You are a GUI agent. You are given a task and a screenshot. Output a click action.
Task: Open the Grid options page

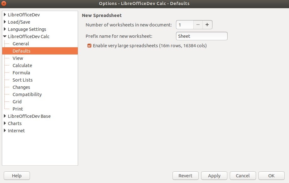(x=17, y=102)
